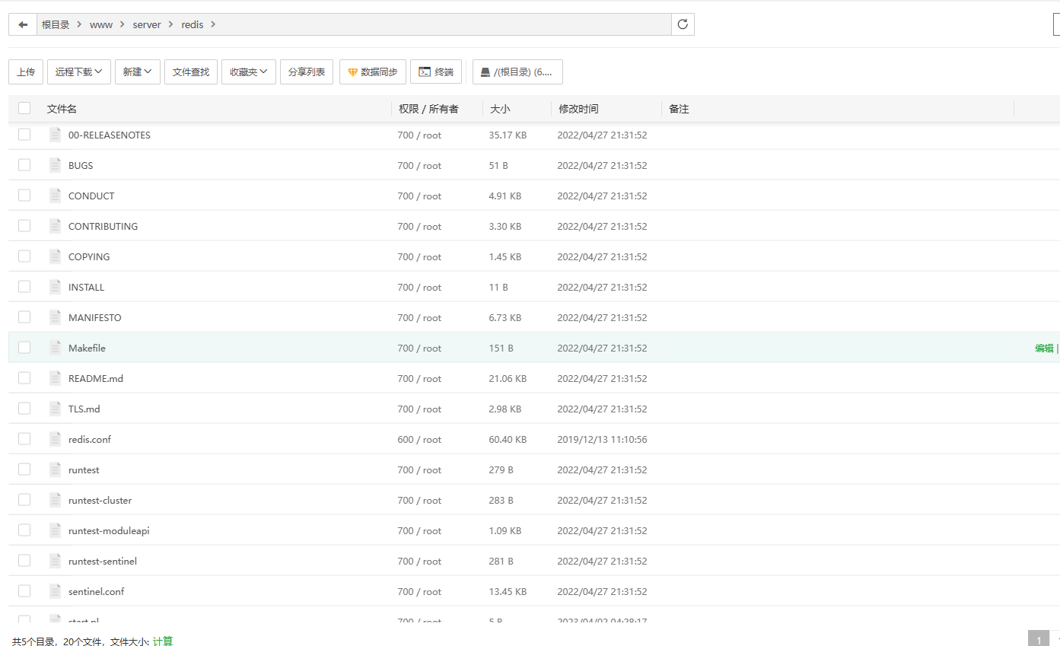Click the file icon beside sentinel.conf
Viewport: 1060px width, 646px height.
point(55,591)
